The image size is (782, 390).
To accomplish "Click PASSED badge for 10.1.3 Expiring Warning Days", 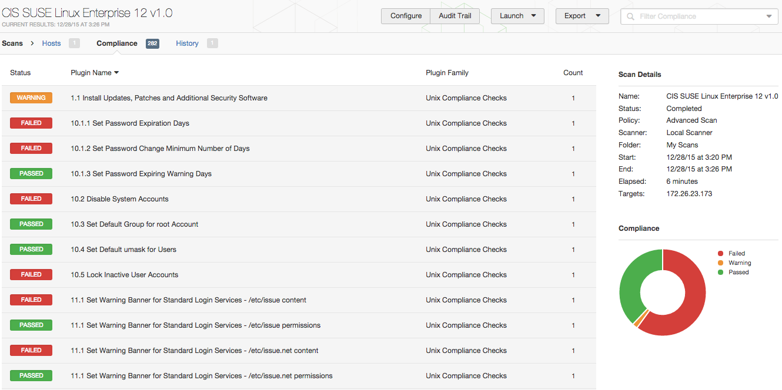I will (31, 174).
